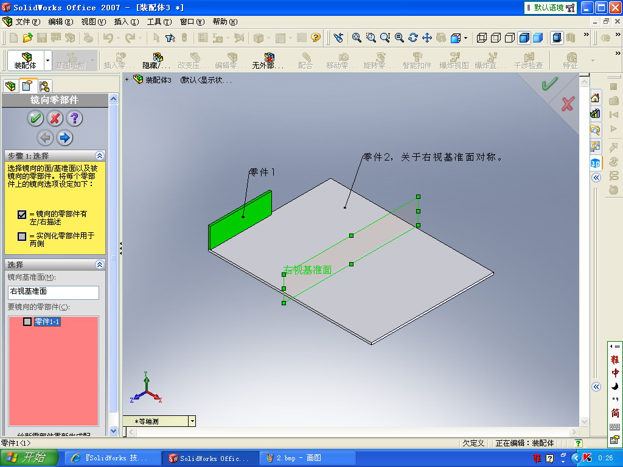Open the File Explorer task pane icon

tap(595, 130)
